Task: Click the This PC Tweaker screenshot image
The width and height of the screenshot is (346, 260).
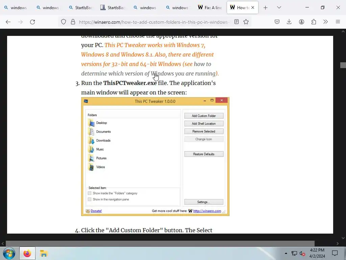Action: click(155, 156)
